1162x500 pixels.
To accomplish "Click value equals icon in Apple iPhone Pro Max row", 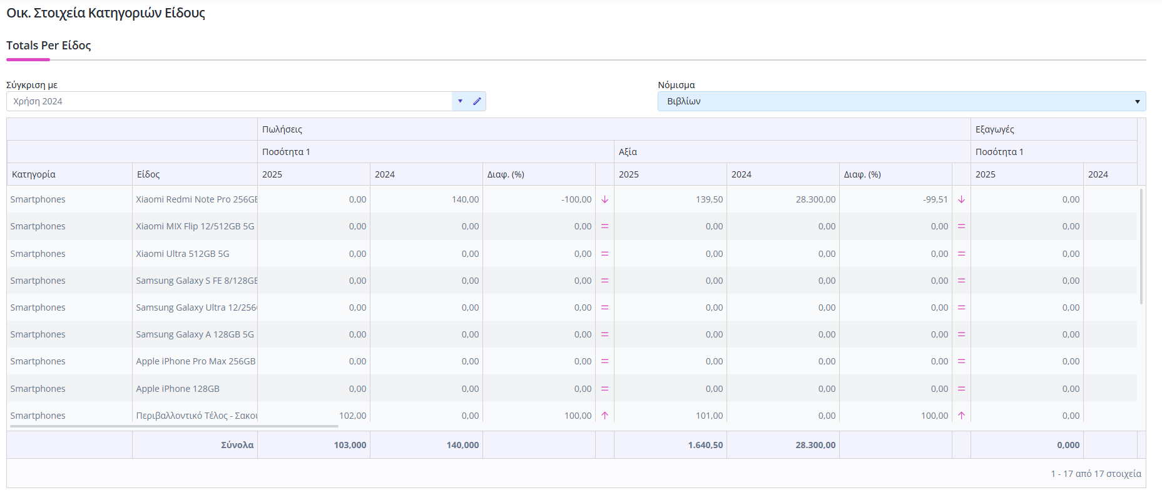I will 961,361.
